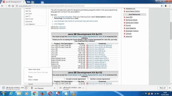
Task: Download jdk-8u151 Windows x64 exe
Action: click(x=97, y=68)
